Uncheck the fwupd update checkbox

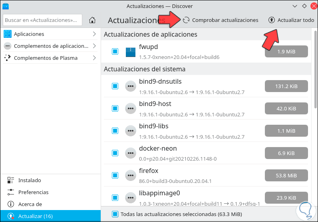click(x=115, y=51)
